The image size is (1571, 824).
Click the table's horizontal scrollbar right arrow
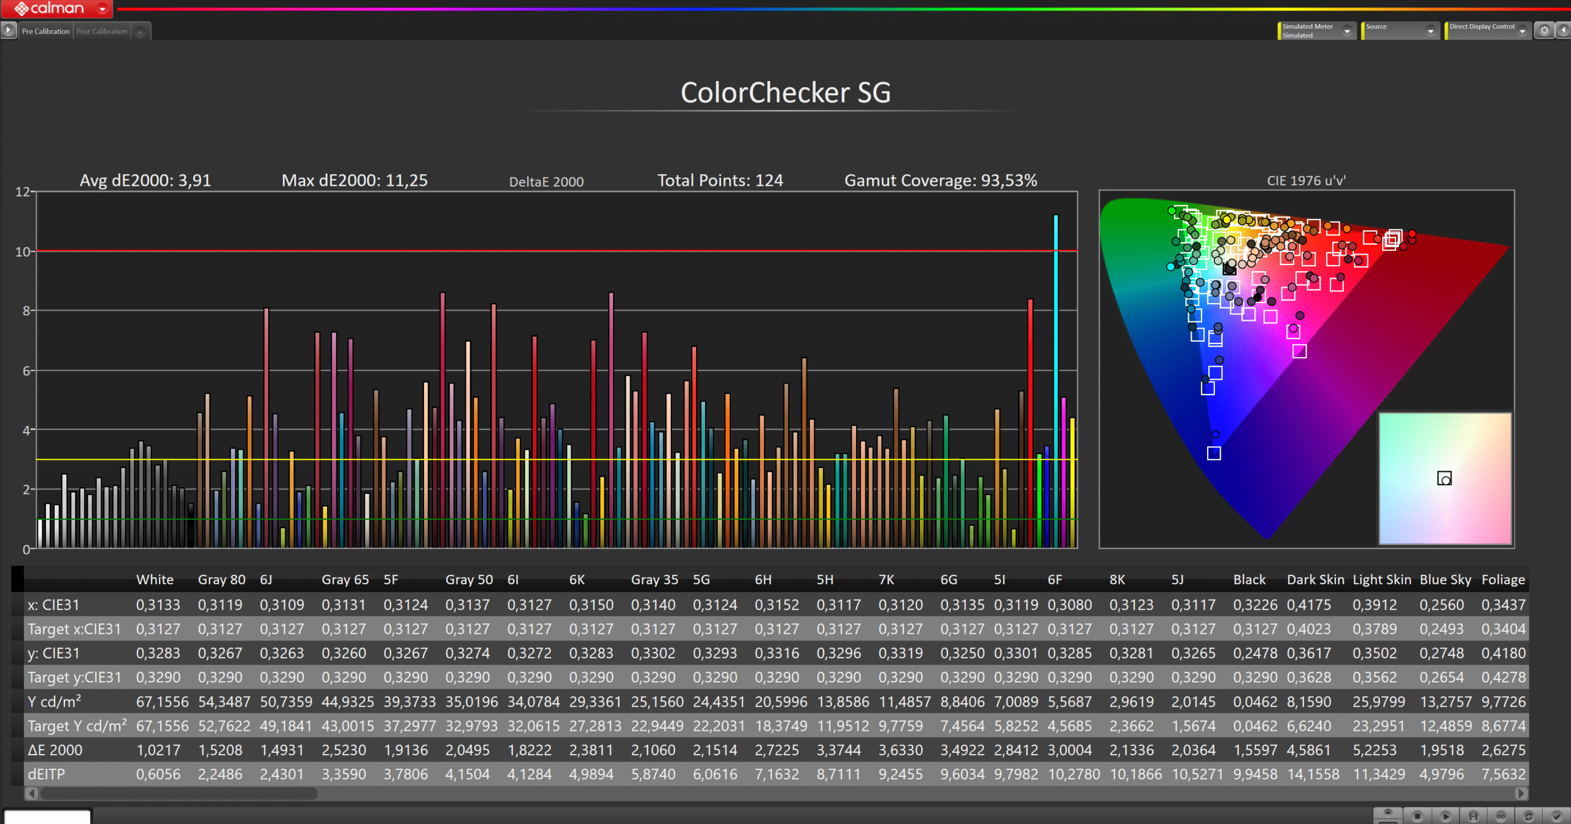coord(1521,793)
